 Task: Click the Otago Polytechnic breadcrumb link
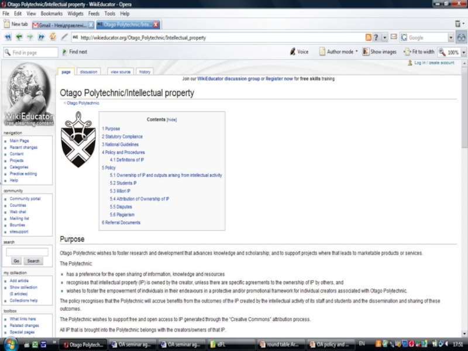[82, 103]
